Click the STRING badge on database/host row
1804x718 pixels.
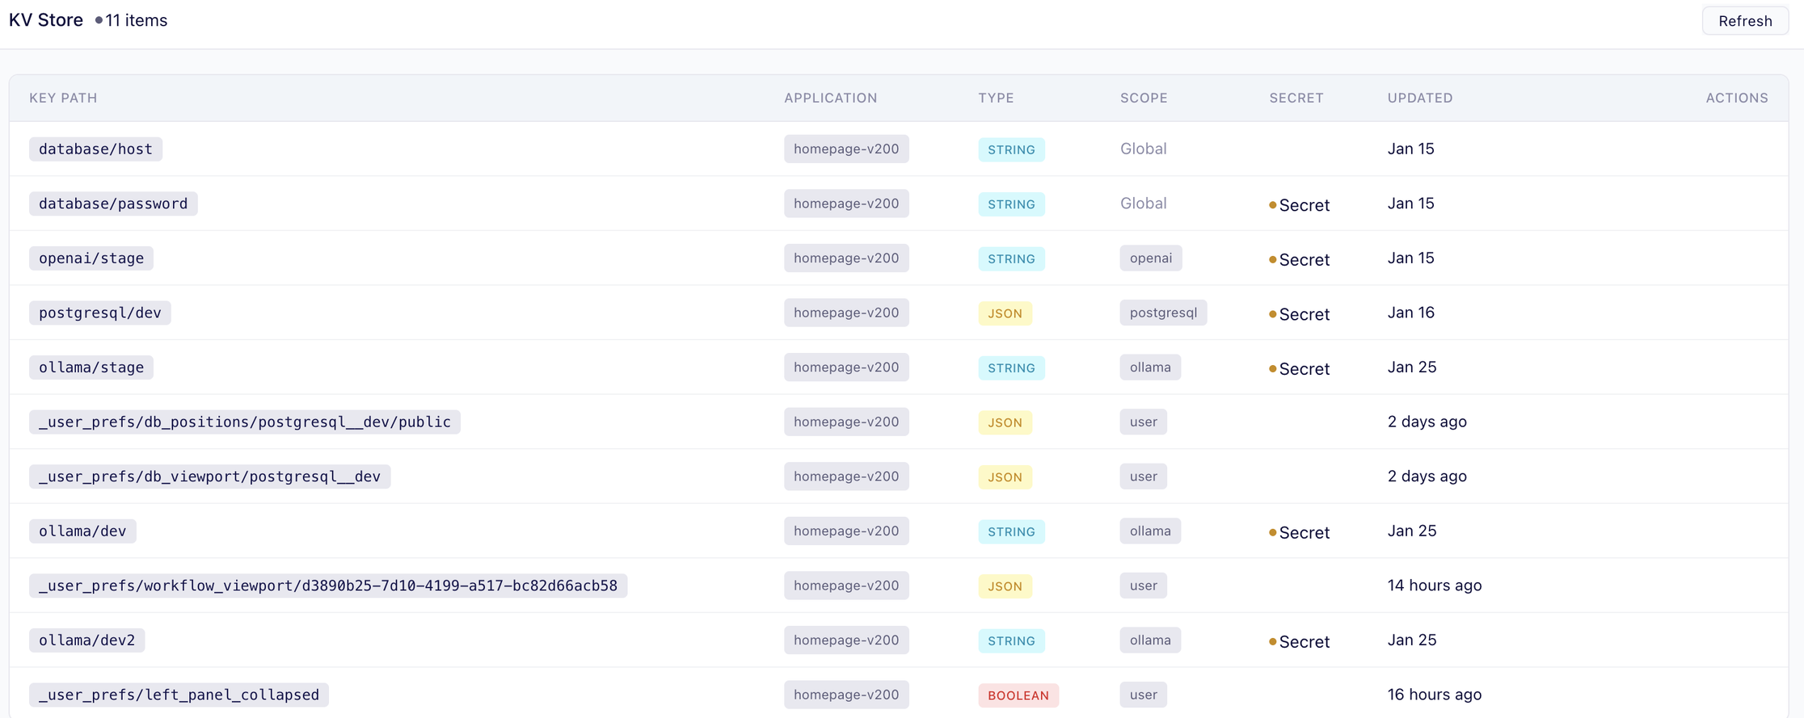[1011, 149]
